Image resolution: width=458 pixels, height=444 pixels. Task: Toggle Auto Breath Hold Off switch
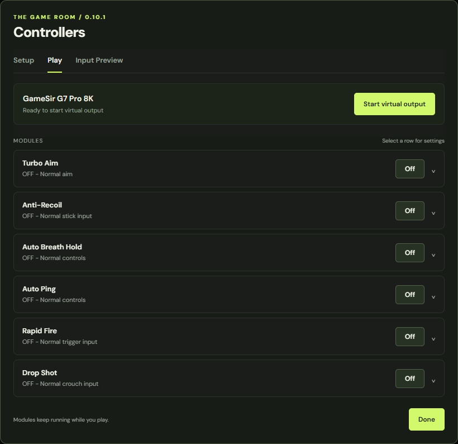tap(410, 253)
